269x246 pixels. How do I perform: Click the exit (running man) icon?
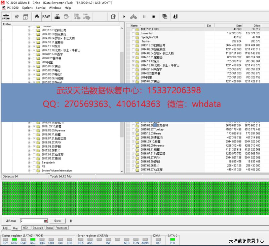(175, 17)
